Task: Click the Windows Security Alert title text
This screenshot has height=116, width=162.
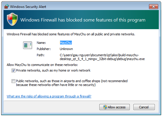Action: (x=28, y=7)
